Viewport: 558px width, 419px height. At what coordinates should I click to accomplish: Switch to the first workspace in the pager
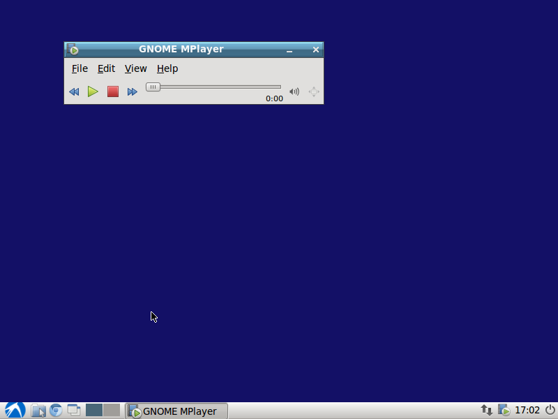click(94, 410)
